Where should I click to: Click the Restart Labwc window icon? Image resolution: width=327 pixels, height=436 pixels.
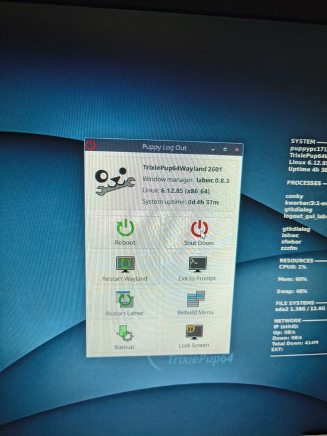pyautogui.click(x=125, y=299)
